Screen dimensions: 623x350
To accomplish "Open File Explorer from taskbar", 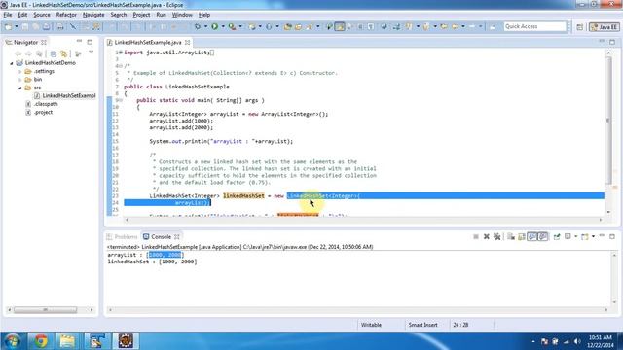I will coord(67,341).
